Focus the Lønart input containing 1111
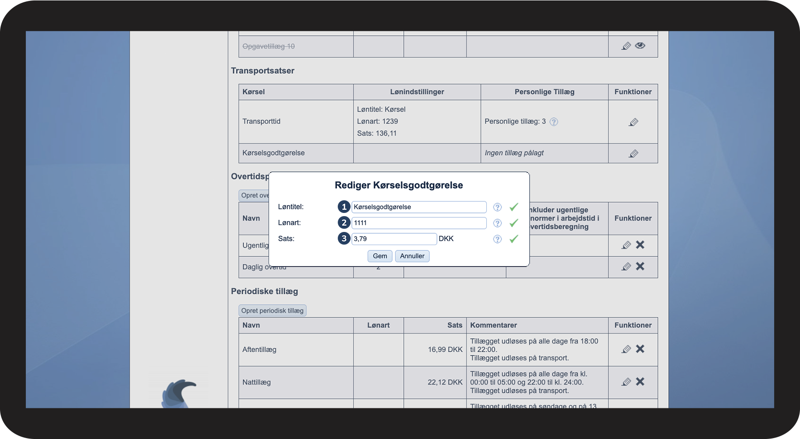 [419, 223]
